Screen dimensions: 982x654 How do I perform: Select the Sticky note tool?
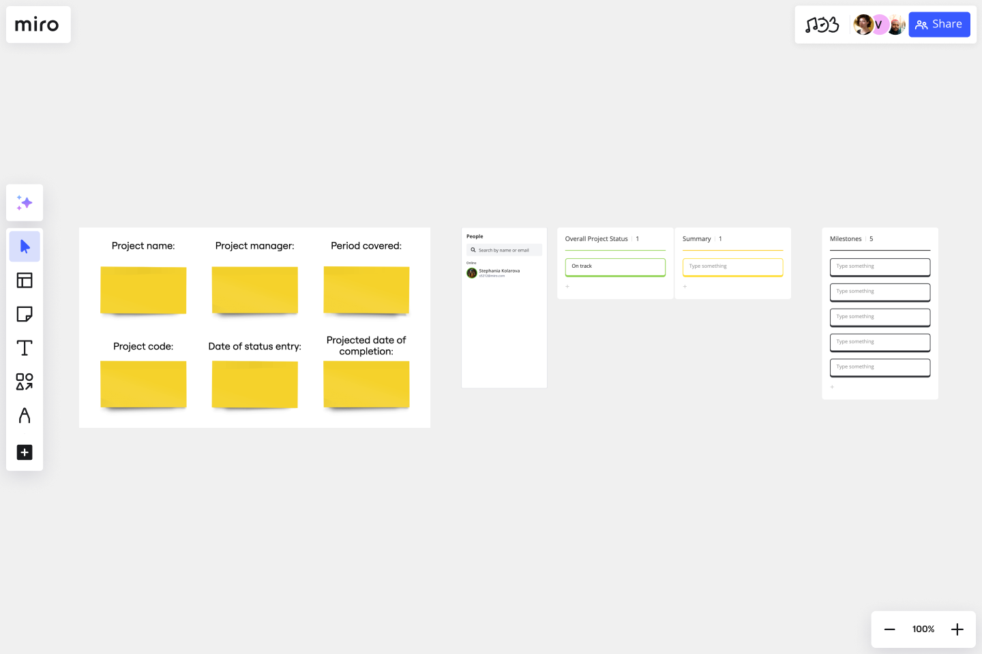click(25, 314)
